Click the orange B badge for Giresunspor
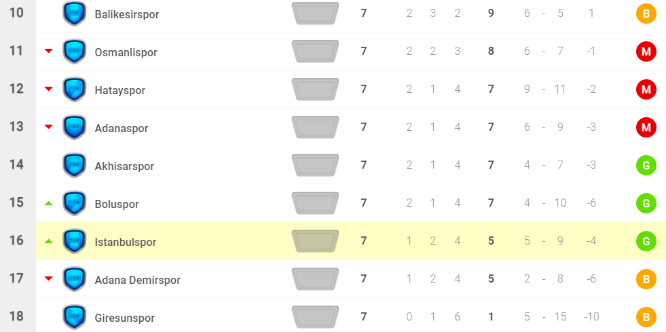Screen dimensions: 666x332 646,317
